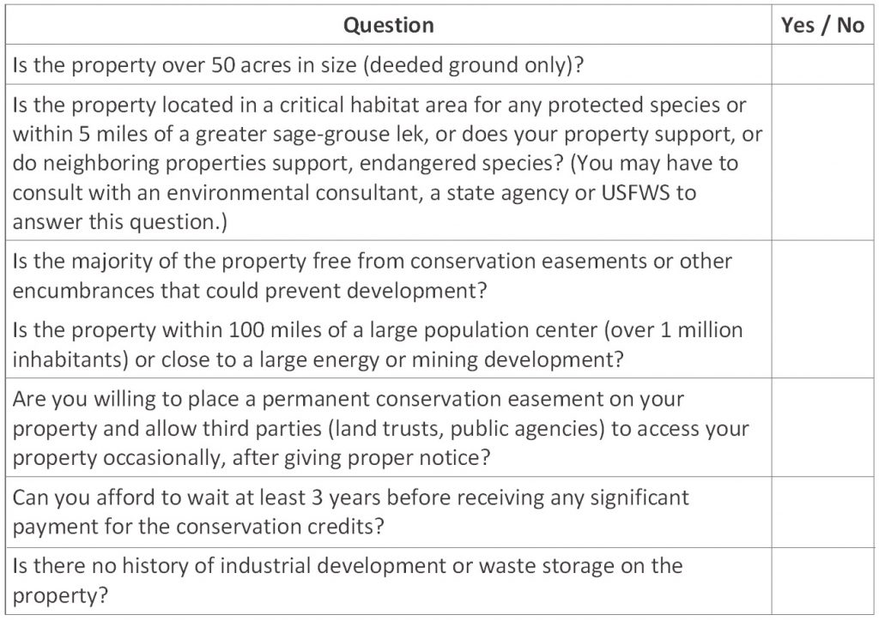The height and width of the screenshot is (621, 879).
Task: Click the word "USFWS" in the habitat question
Action: click(626, 192)
